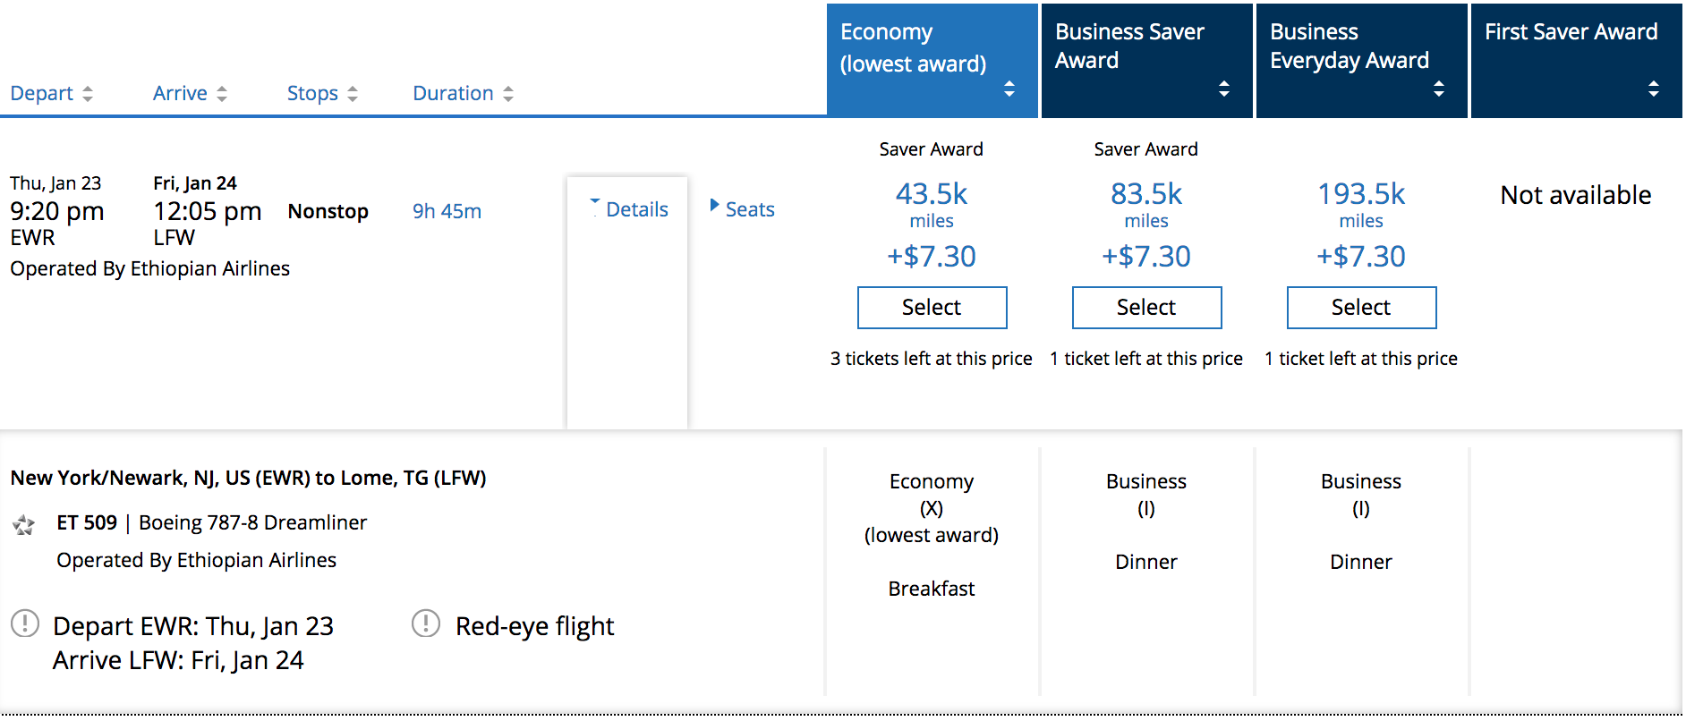
Task: Click the Economy (lowest award) column header
Action: (913, 48)
